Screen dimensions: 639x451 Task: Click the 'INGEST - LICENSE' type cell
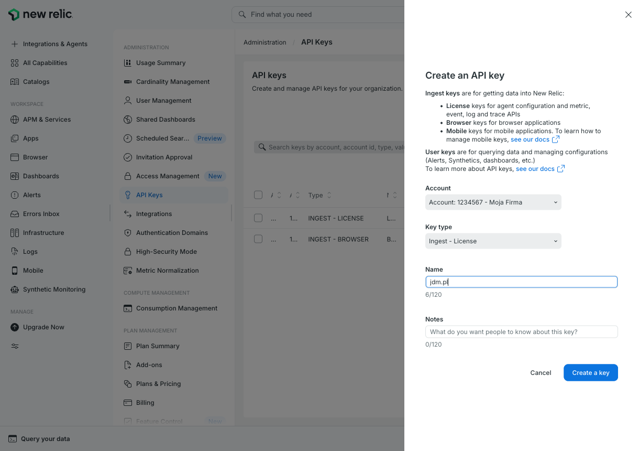coord(336,218)
